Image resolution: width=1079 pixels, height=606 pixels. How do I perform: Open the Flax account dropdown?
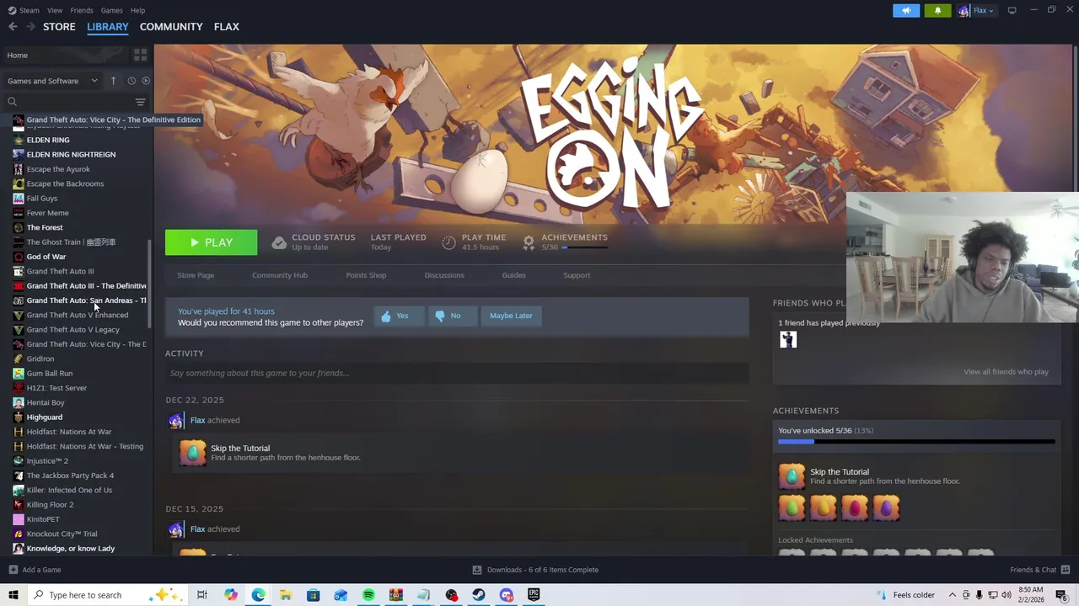[976, 10]
